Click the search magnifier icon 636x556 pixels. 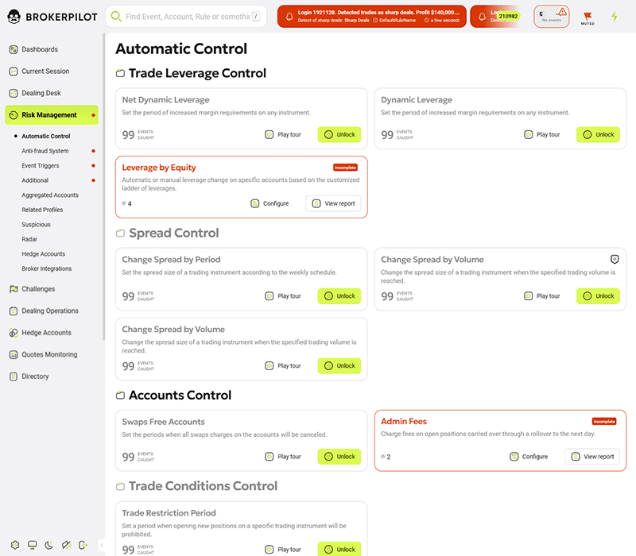click(116, 16)
